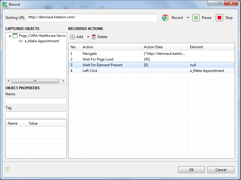Click the Name column header in properties table
Image resolution: width=241 pixels, height=180 pixels.
(x=16, y=123)
